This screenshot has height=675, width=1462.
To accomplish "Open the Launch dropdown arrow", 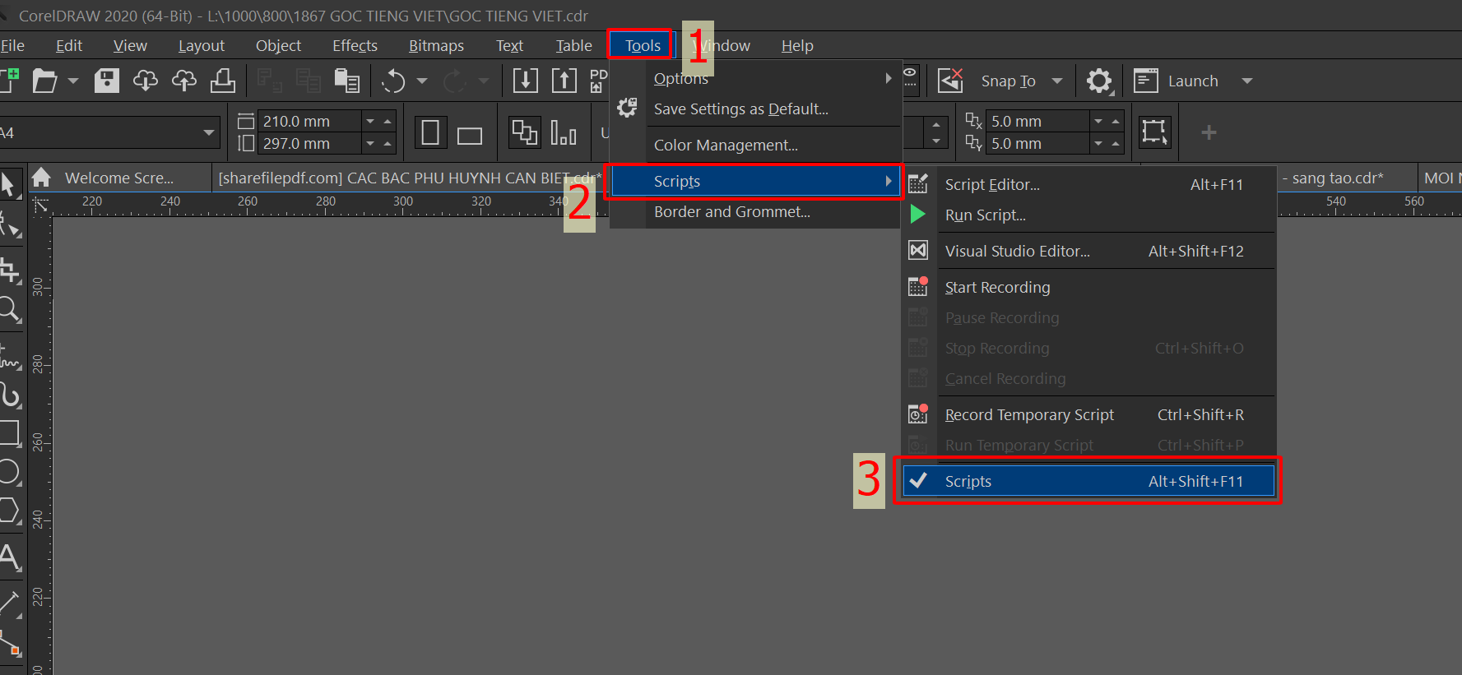I will (x=1247, y=81).
